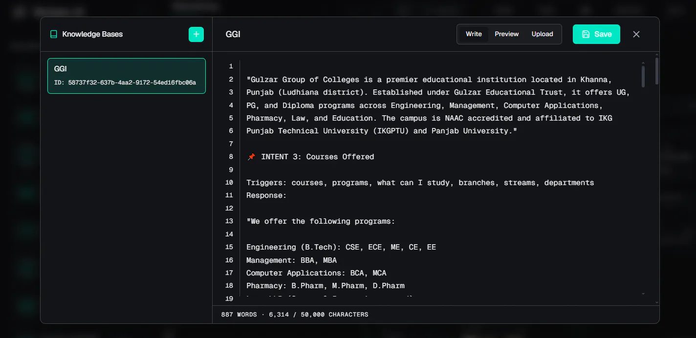The width and height of the screenshot is (696, 338).
Task: Click the "Pharmacy: B.Pharm, M.Pharm, D.Pharm" line
Action: 325,286
